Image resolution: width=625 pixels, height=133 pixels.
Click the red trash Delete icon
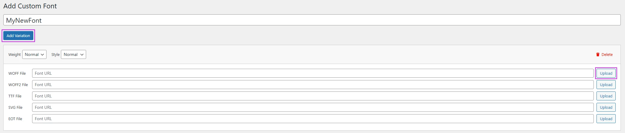598,54
